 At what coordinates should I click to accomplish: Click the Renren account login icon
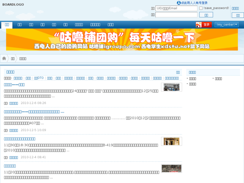click(179, 3)
